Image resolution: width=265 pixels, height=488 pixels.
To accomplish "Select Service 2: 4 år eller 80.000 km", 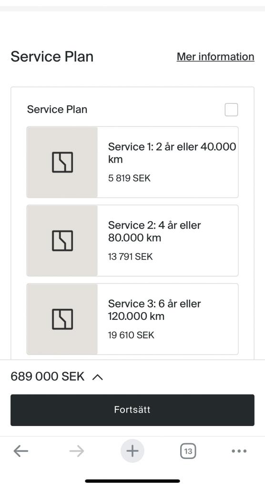I will pyautogui.click(x=132, y=241).
